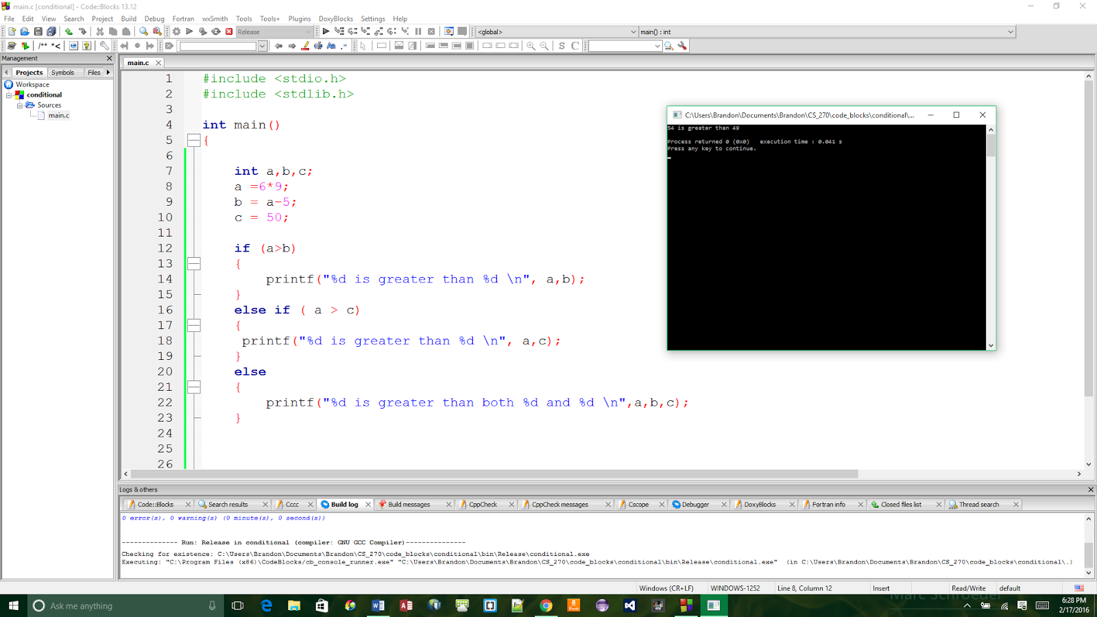1097x617 pixels.
Task: Abort the build with the red X icon
Action: [x=228, y=32]
